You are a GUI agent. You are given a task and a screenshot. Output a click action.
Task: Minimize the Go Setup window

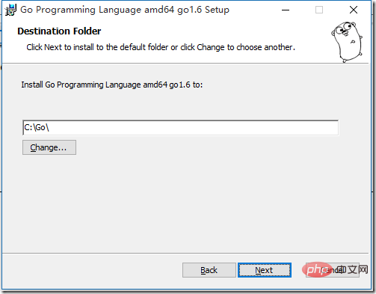click(286, 10)
